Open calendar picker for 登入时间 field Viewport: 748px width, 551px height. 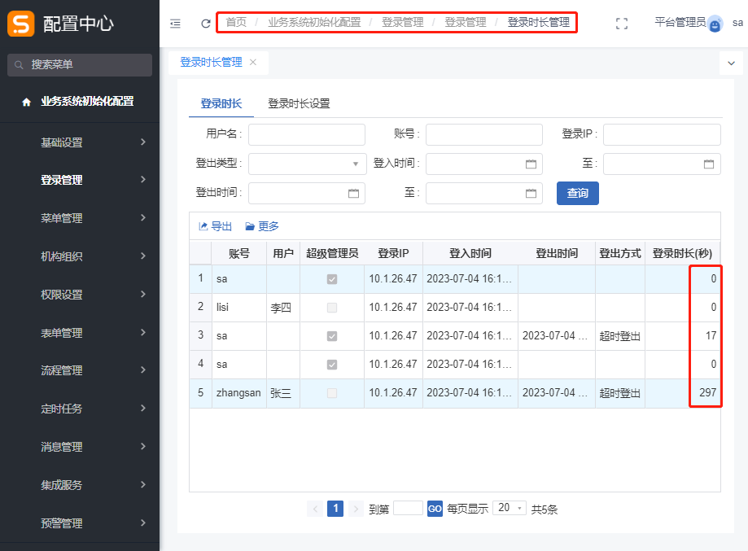pos(531,164)
